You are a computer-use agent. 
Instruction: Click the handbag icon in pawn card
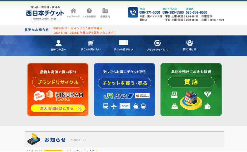tap(175, 106)
